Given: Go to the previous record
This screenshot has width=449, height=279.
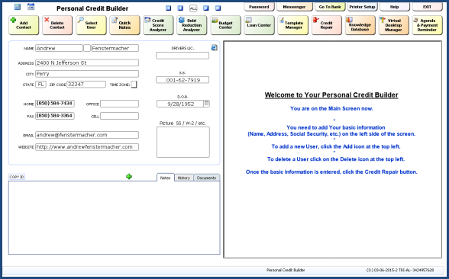Looking at the screenshot, I should 180,8.
